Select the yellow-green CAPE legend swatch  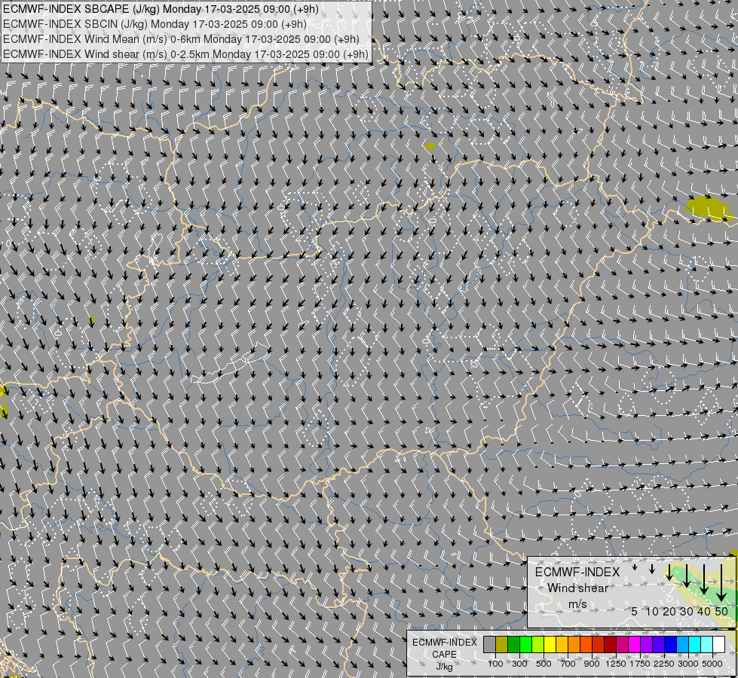(x=538, y=645)
